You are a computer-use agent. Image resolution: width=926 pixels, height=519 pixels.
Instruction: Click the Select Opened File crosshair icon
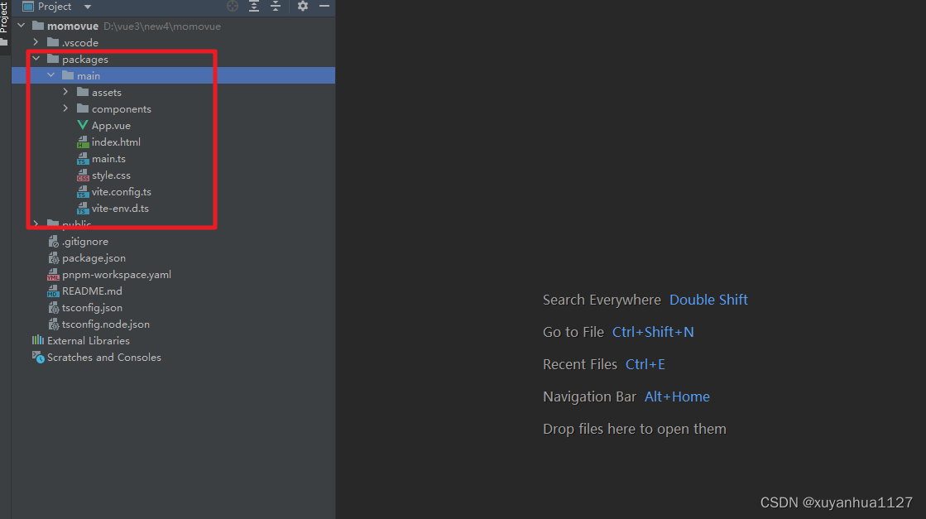tap(232, 6)
